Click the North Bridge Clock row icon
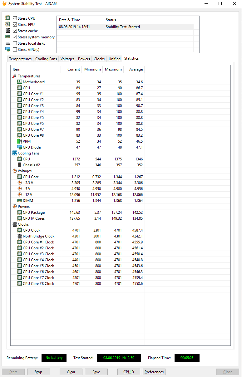The height and width of the screenshot is (377, 242). (x=20, y=236)
